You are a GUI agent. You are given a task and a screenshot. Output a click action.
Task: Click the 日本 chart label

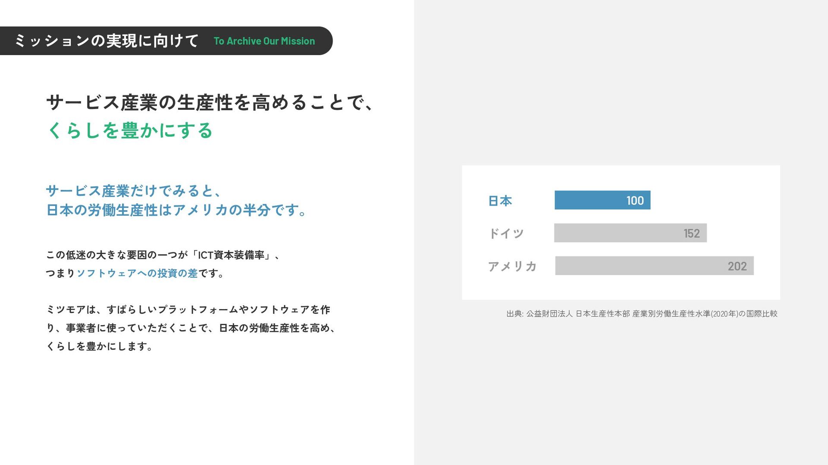pos(500,201)
